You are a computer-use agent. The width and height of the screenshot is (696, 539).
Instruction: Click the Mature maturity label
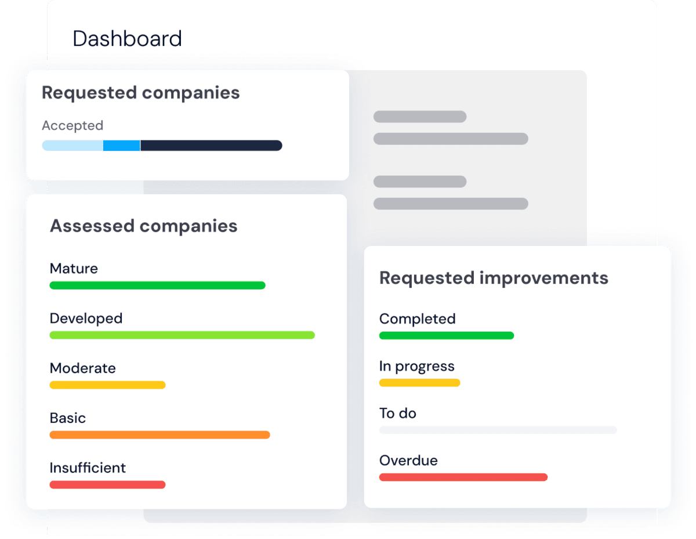tap(74, 269)
